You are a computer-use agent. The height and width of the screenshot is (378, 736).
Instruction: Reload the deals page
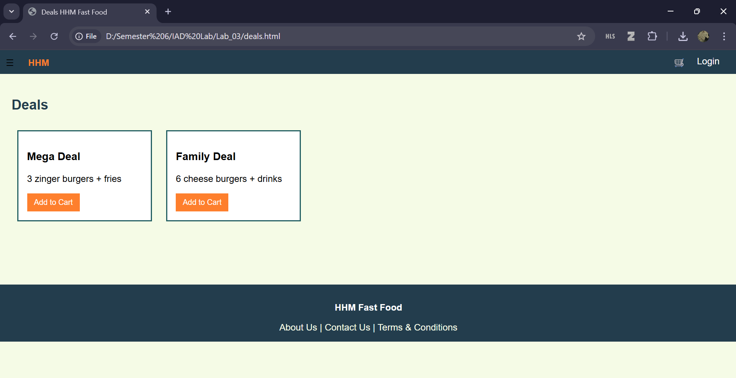coord(54,36)
